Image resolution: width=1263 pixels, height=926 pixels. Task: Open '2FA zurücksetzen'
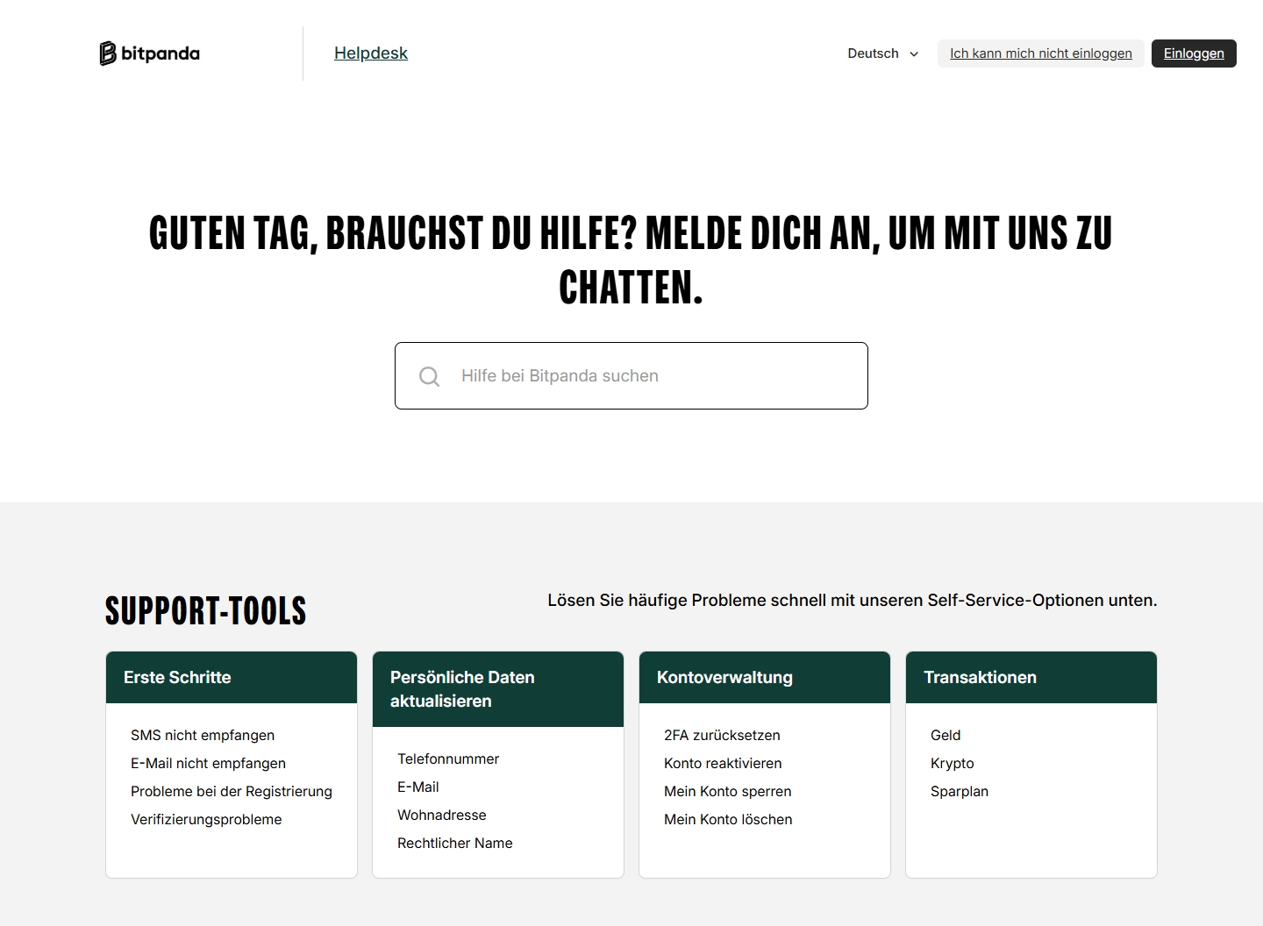(x=722, y=735)
